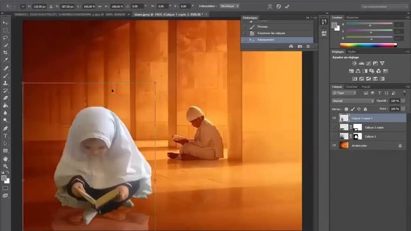Select the islam.jpeg document tab
The width and height of the screenshot is (411, 231).
tap(168, 14)
